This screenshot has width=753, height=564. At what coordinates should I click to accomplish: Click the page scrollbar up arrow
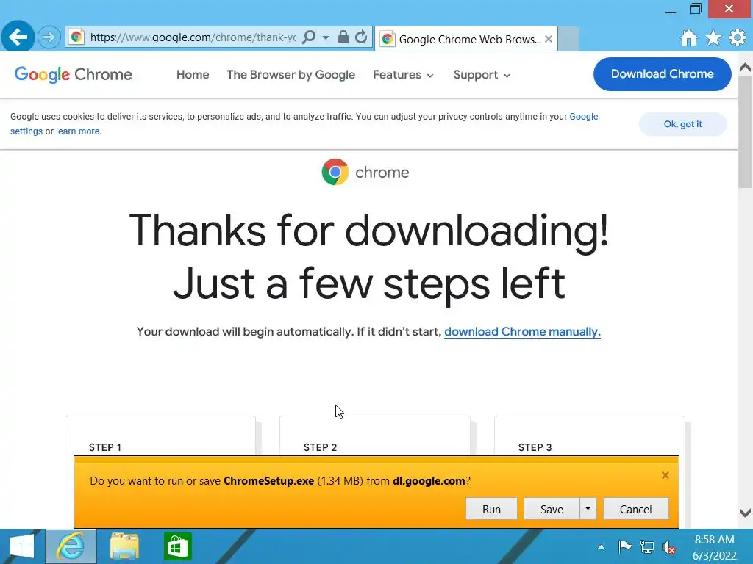pyautogui.click(x=746, y=68)
